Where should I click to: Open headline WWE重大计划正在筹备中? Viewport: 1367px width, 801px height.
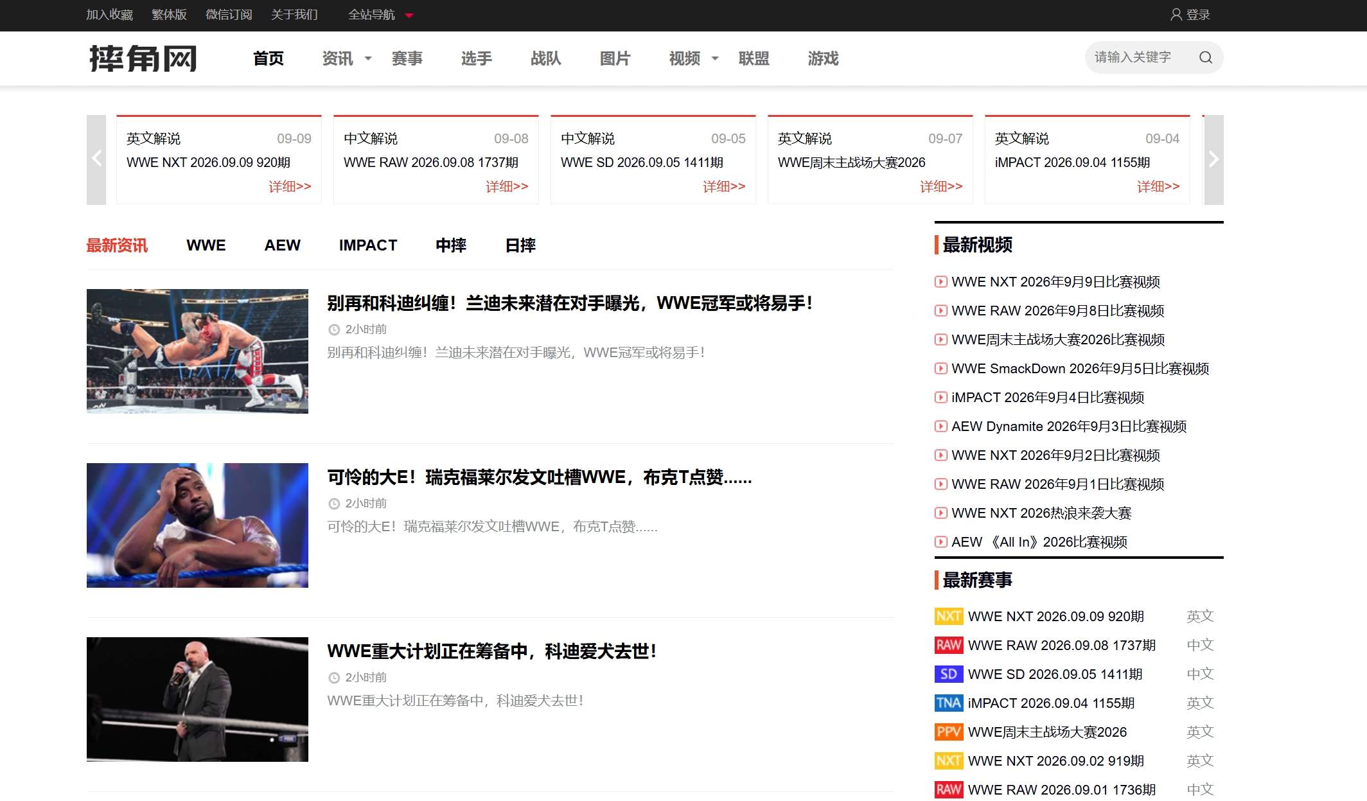(x=491, y=651)
